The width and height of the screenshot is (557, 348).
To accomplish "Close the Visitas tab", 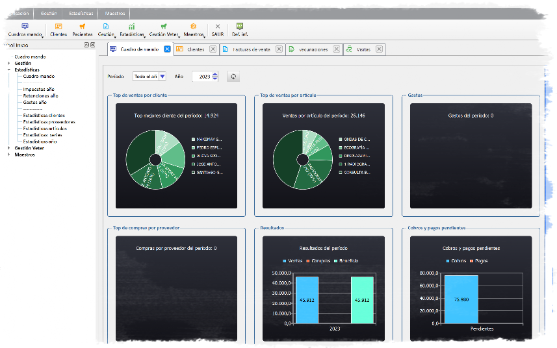I will pyautogui.click(x=380, y=49).
